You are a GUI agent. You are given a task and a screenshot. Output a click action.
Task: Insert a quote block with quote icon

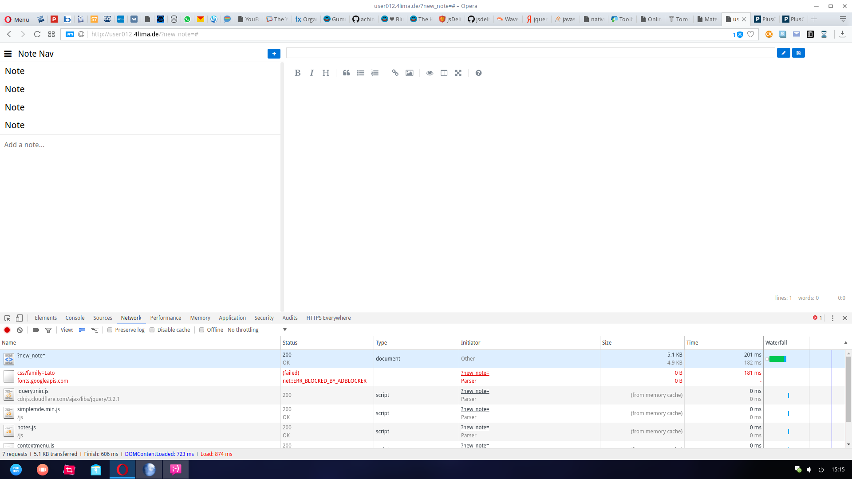click(346, 73)
